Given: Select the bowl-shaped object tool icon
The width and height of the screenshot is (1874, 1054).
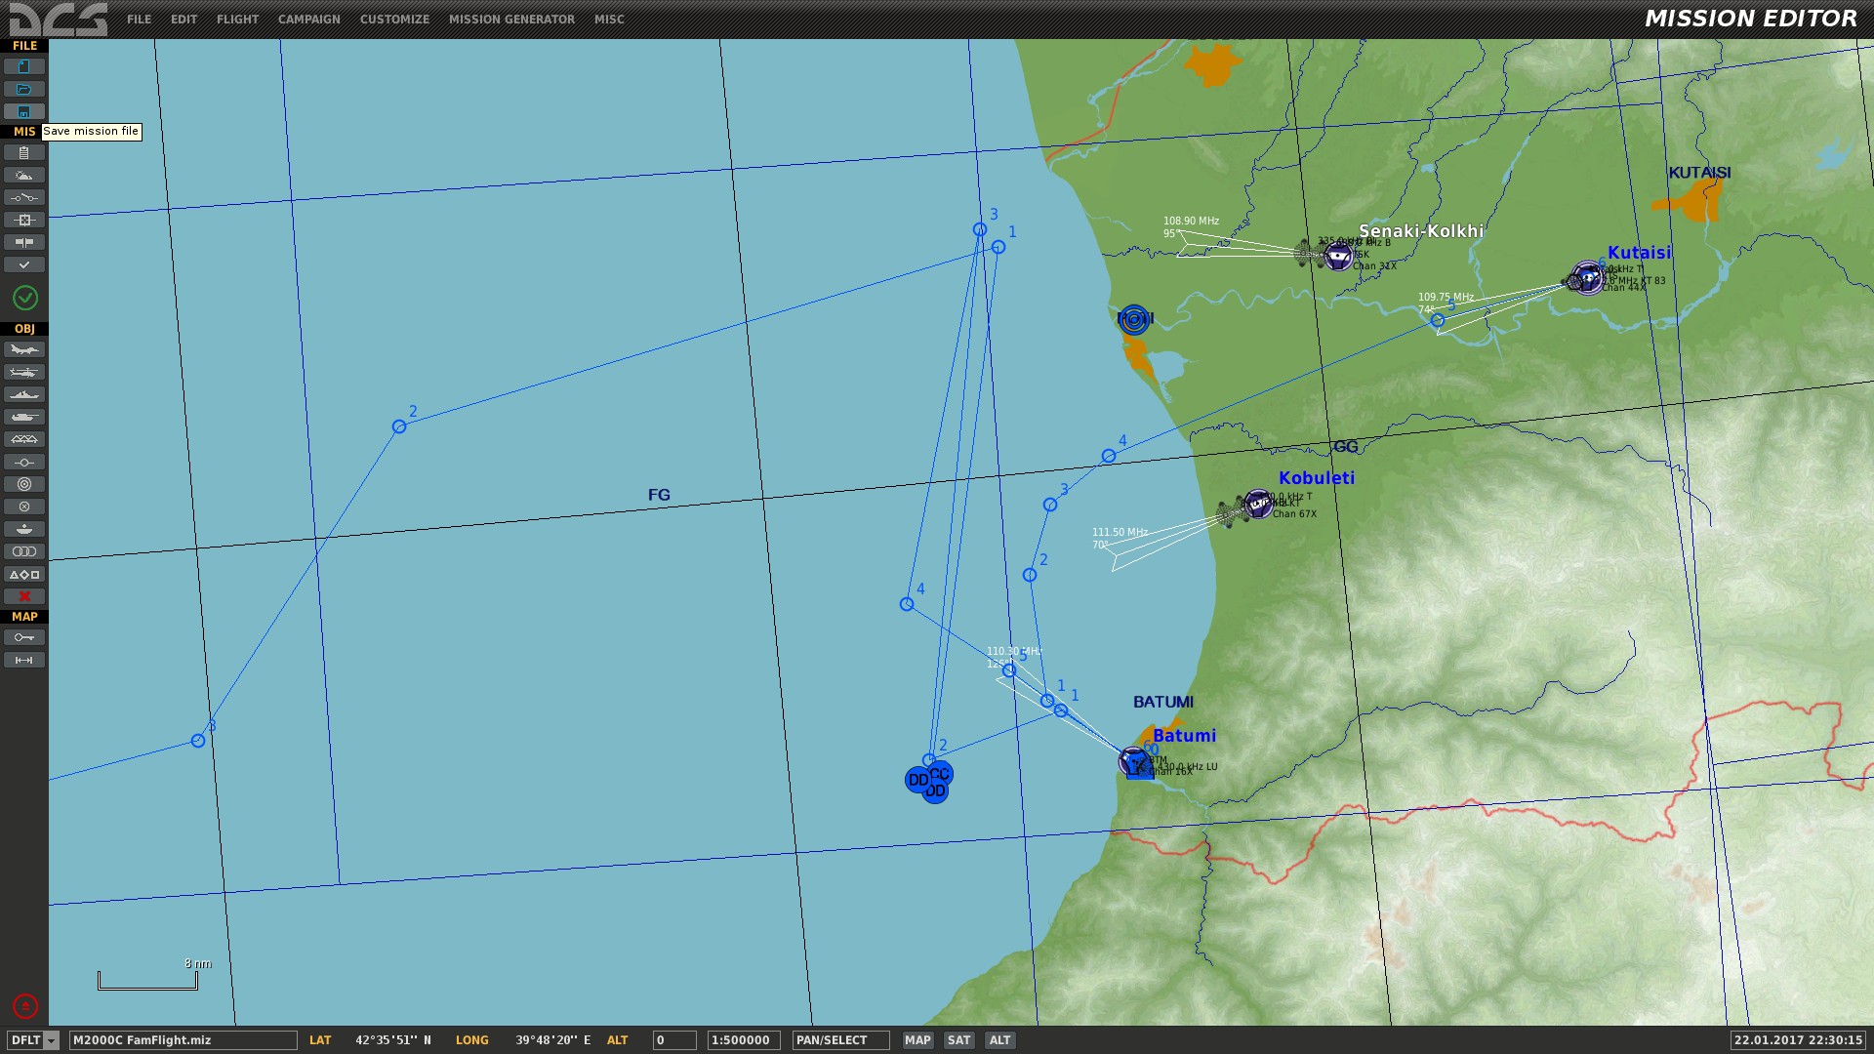Looking at the screenshot, I should point(24,529).
